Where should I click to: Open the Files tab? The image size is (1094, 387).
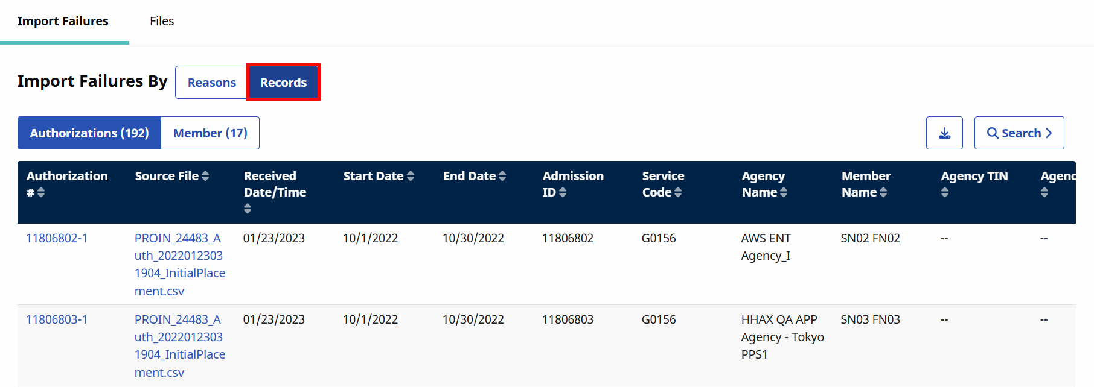pyautogui.click(x=162, y=21)
